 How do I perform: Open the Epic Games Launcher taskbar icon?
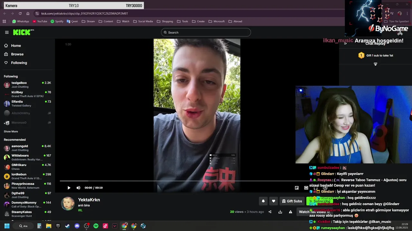point(58,226)
